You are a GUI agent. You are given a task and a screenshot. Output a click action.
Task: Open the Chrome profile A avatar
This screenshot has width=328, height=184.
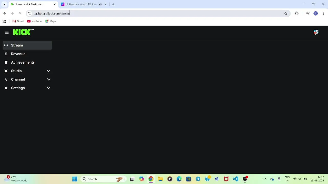click(x=316, y=14)
